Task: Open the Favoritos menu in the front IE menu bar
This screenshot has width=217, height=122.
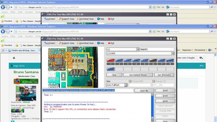Action: (29, 36)
